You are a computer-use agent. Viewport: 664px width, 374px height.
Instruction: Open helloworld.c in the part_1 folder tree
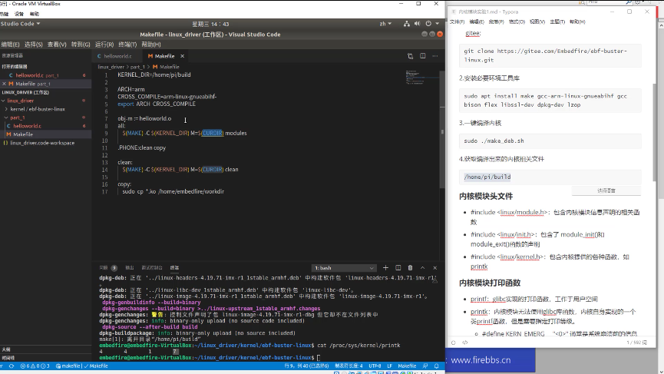pos(27,126)
